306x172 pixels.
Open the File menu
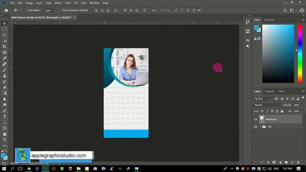[12, 3]
